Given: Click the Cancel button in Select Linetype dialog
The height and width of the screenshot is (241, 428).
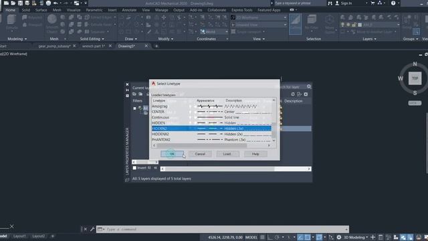Looking at the screenshot, I should pos(200,154).
